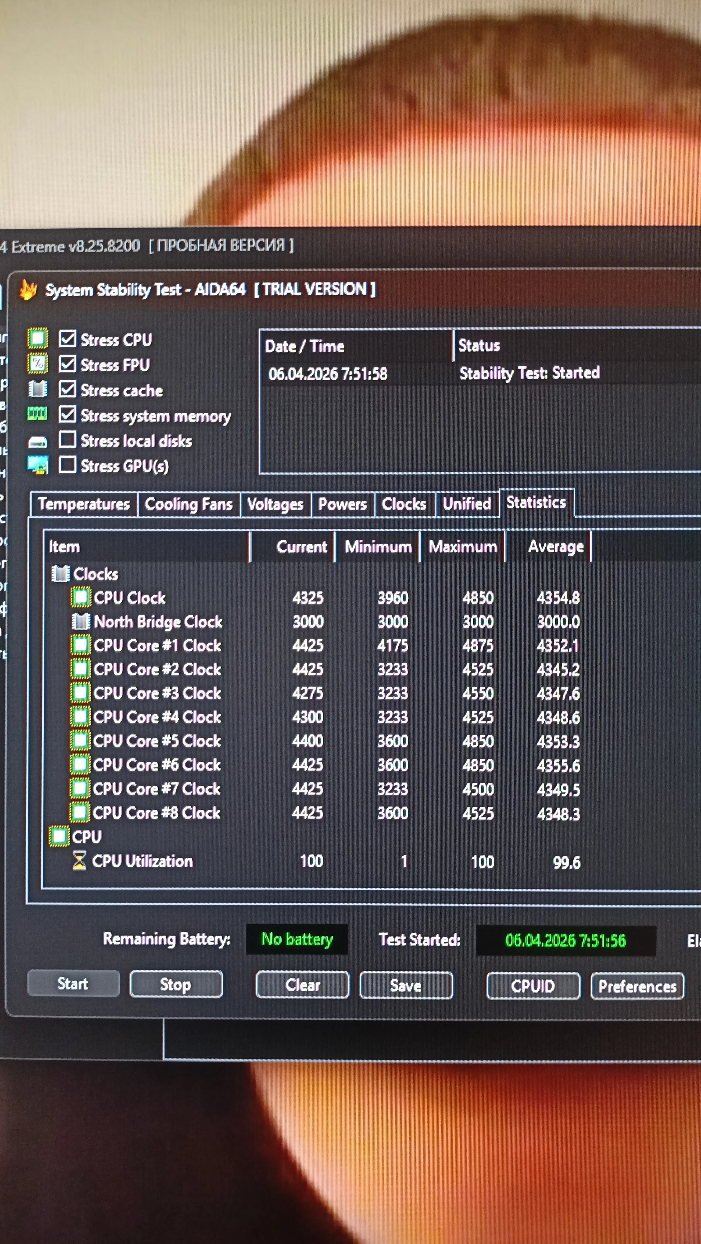701x1244 pixels.
Task: Click the disk drive icon beside Stress local disks
Action: pyautogui.click(x=38, y=441)
